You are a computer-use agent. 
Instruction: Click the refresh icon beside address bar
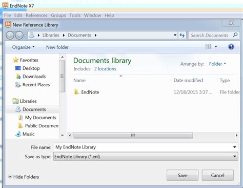coord(182,35)
